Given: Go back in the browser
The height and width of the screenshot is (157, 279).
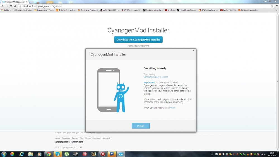Looking at the screenshot, I should (x=3, y=6).
